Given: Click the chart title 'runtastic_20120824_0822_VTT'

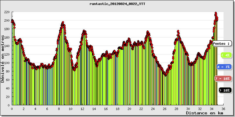Looking at the screenshot, I should 117,4.
